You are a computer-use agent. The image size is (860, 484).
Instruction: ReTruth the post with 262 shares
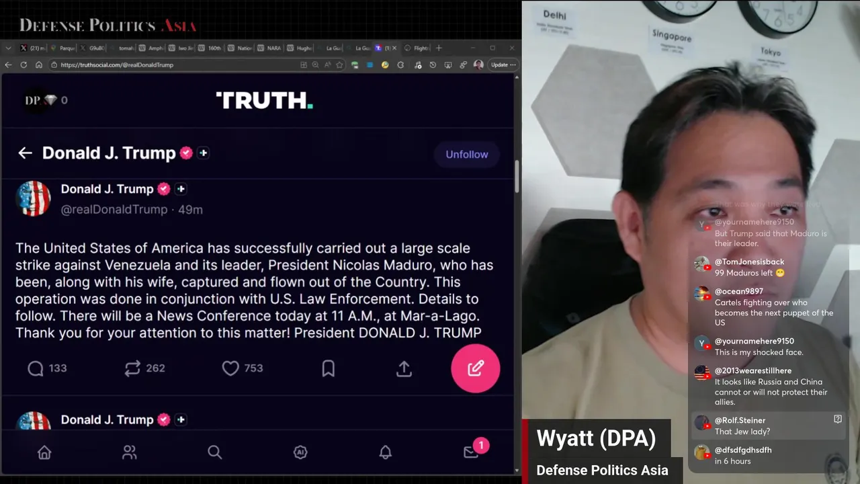coord(144,368)
